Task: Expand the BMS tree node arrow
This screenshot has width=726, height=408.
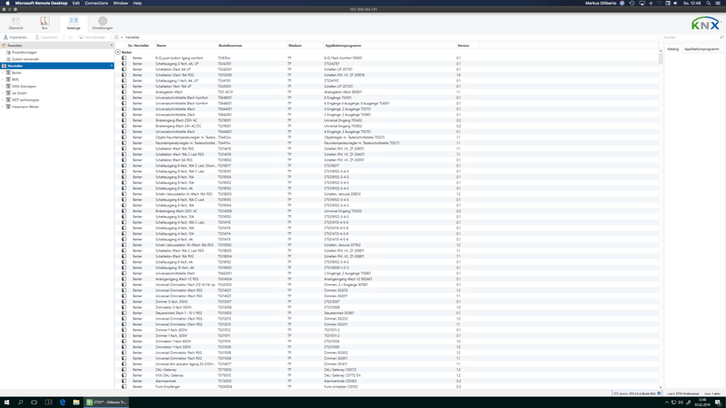Action: click(3, 80)
